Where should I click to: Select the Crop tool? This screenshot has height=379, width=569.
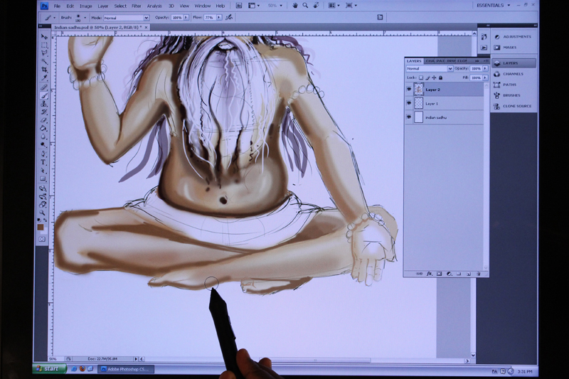coord(43,70)
